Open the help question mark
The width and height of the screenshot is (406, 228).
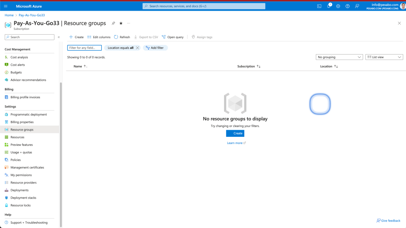tap(348, 6)
